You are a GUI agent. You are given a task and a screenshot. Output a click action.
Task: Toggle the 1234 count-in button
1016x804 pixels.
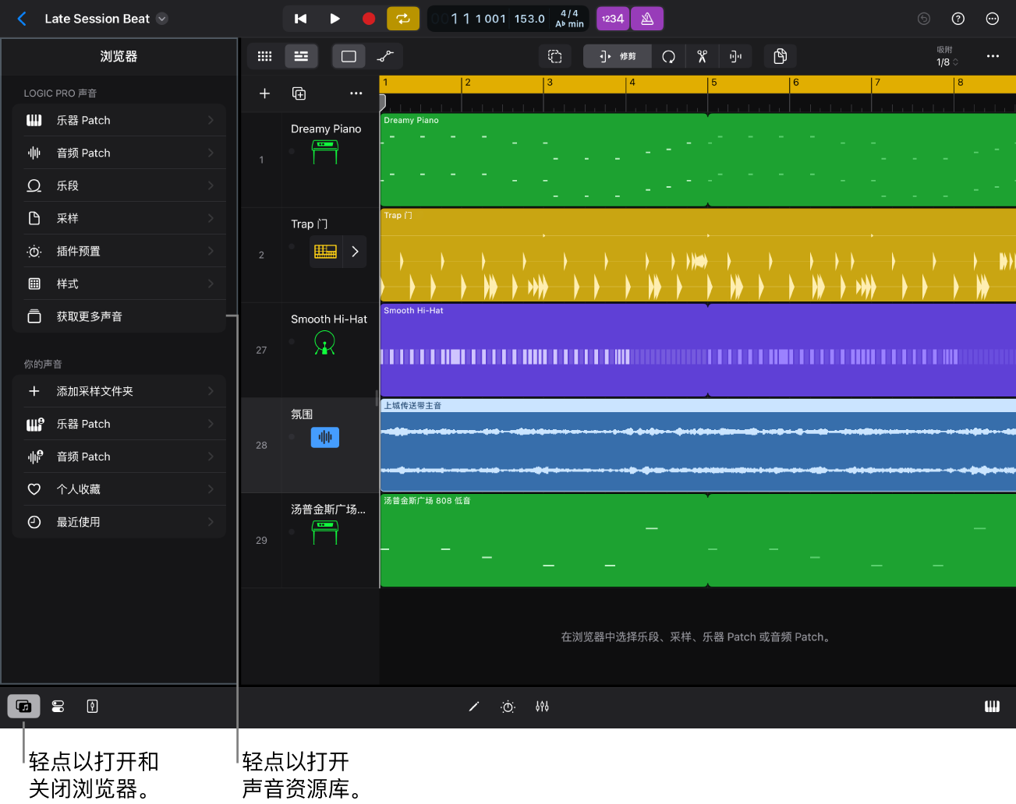point(612,18)
